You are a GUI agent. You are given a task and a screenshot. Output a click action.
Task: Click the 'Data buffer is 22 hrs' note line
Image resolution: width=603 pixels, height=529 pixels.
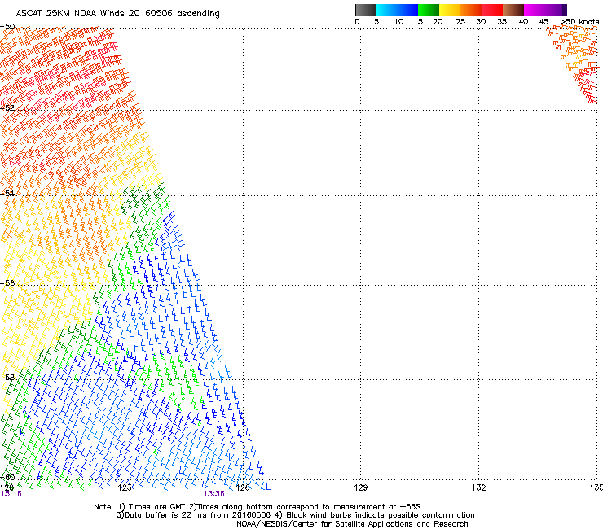click(x=295, y=515)
